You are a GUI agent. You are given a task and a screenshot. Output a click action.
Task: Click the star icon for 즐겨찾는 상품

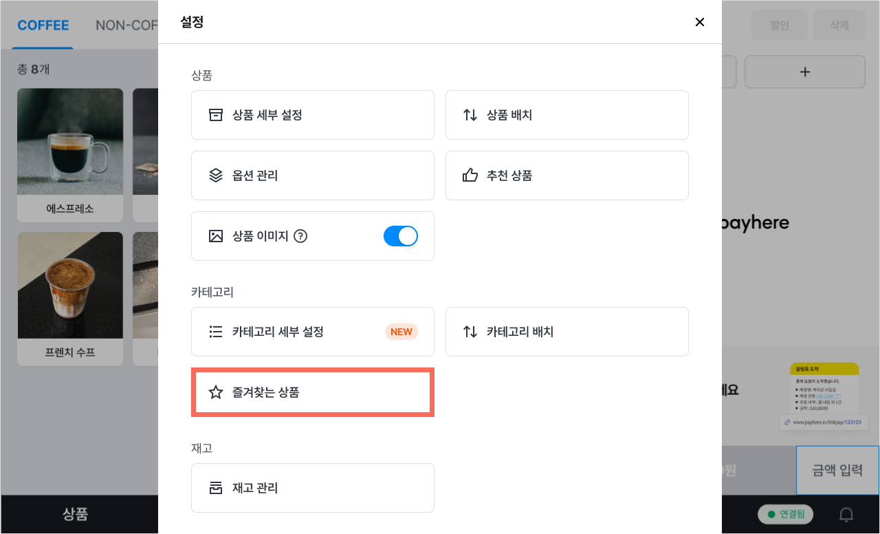(216, 392)
